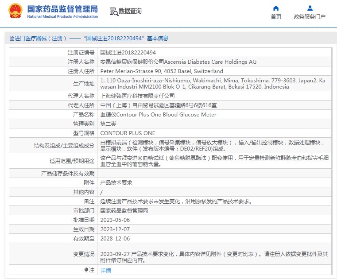
Task: Click the national emblem logo
Action: pos(15,11)
